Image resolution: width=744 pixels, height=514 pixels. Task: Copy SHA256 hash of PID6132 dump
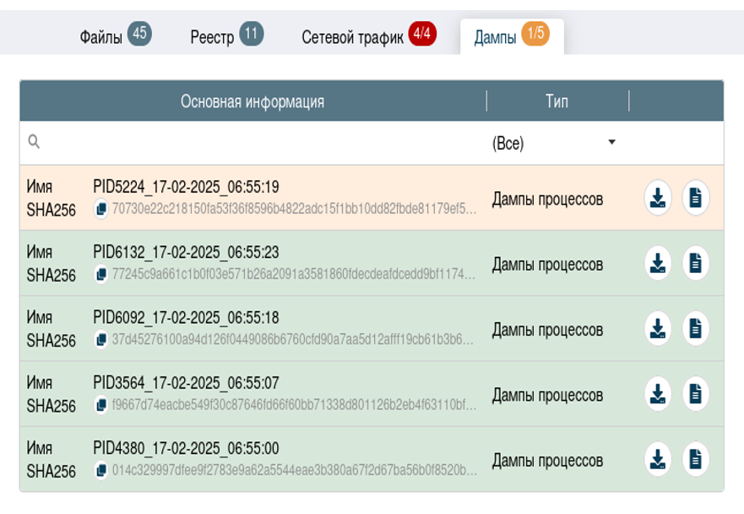(101, 274)
